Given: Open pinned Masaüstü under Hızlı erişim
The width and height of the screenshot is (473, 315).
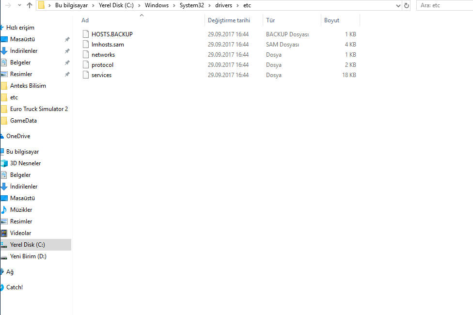Looking at the screenshot, I should (22, 39).
